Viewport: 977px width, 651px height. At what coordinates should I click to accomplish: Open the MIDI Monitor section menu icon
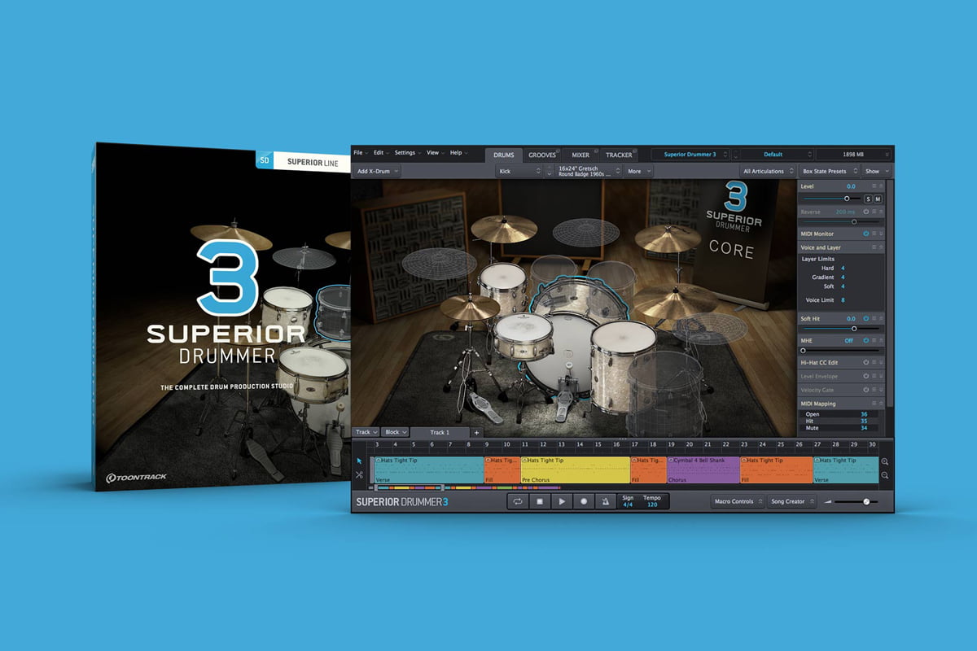pyautogui.click(x=874, y=234)
